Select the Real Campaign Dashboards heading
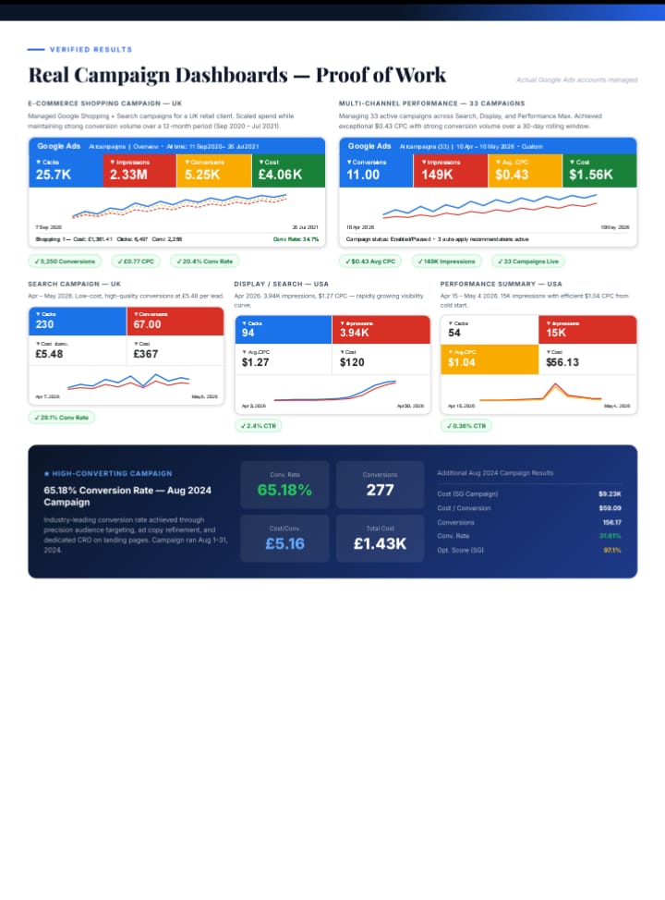 coord(237,75)
